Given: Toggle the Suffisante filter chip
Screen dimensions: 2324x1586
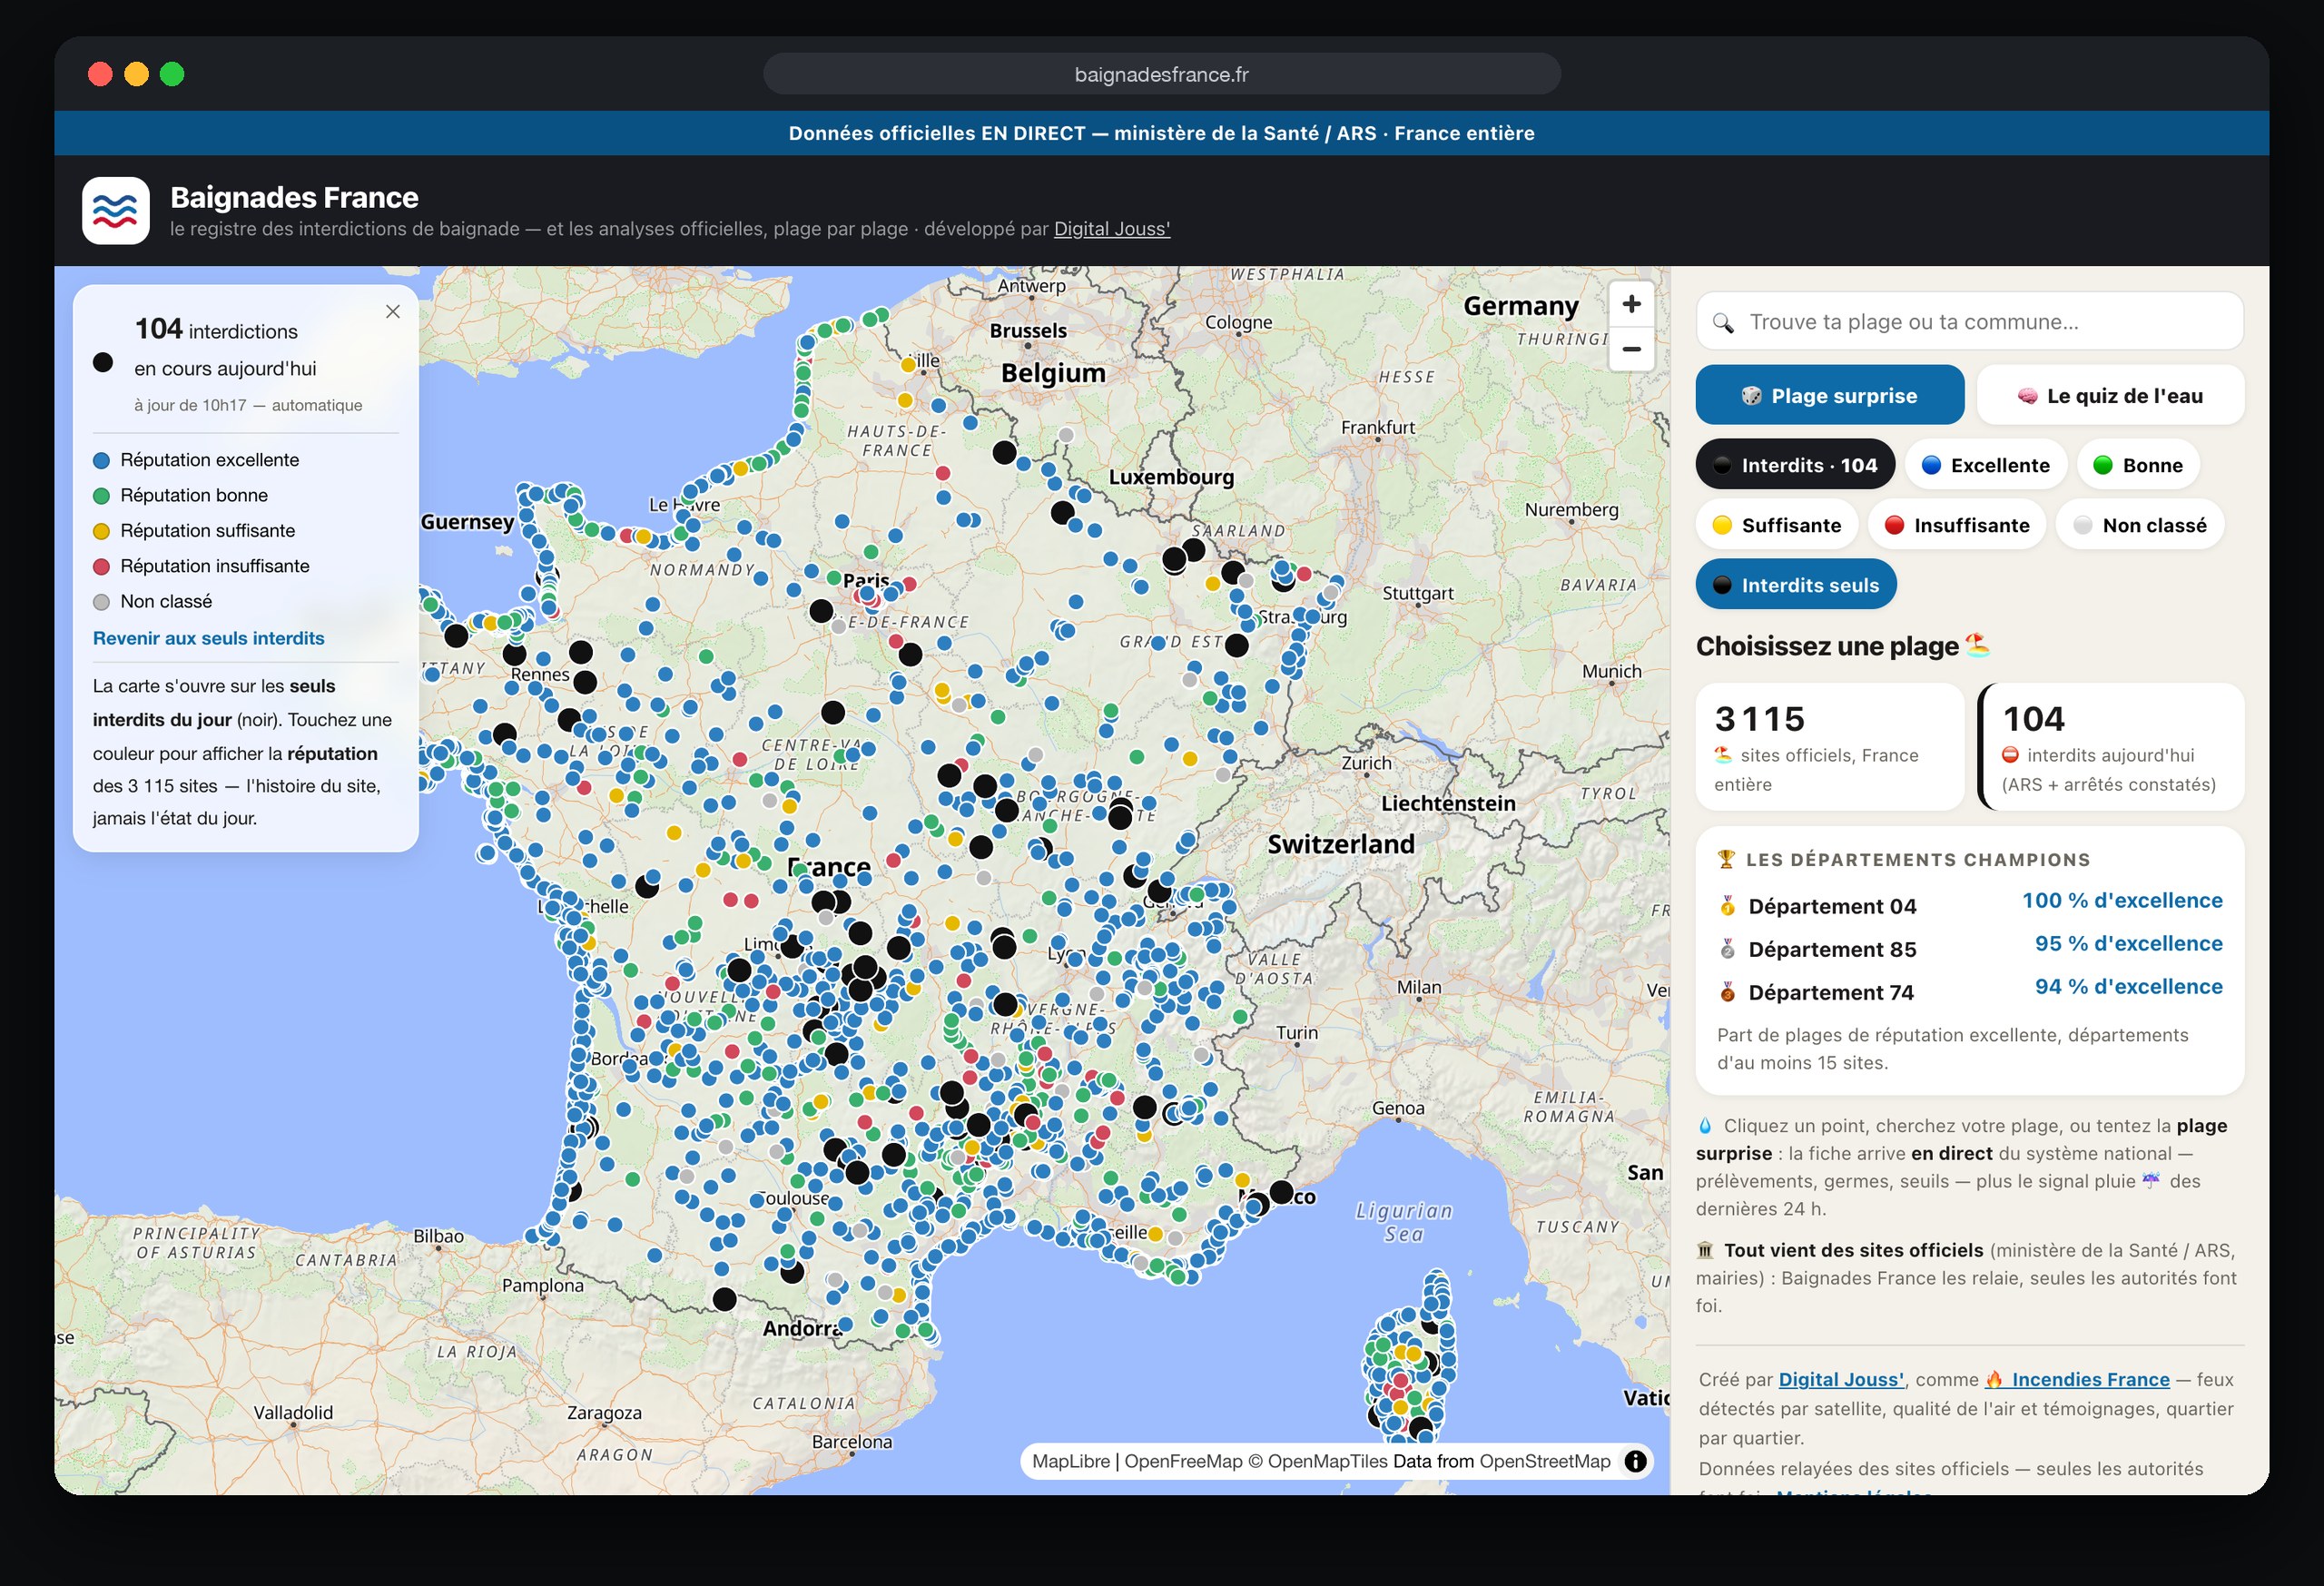Looking at the screenshot, I should click(x=1777, y=525).
